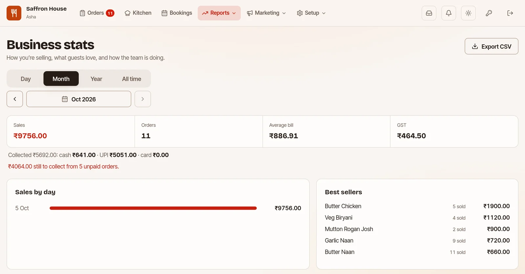Select the Month view tab
Viewport: 525px width, 274px height.
[x=61, y=79]
